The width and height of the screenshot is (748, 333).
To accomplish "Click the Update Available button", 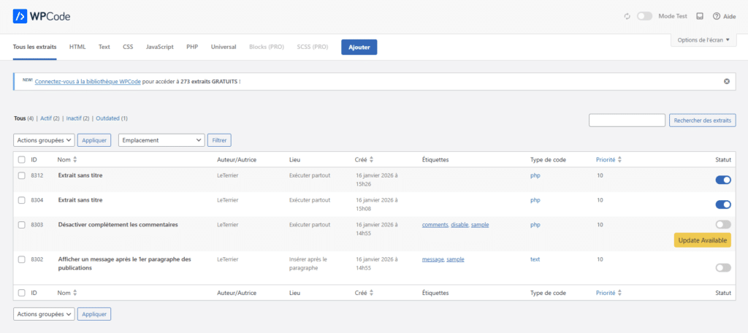I will pos(702,240).
